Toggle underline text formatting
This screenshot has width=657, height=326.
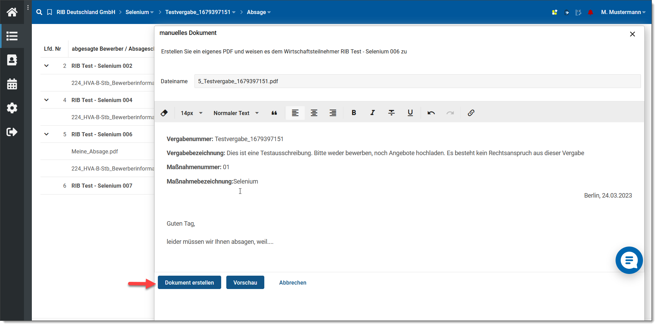tap(410, 113)
